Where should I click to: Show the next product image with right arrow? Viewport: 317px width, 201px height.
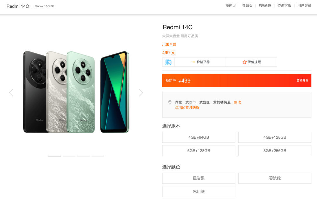[x=141, y=93]
